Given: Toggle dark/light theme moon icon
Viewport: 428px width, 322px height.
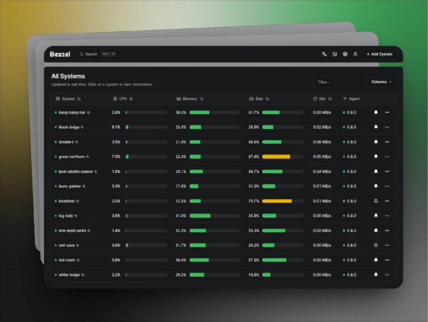Looking at the screenshot, I should tap(335, 54).
